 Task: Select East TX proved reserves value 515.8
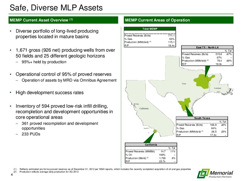[218, 54]
